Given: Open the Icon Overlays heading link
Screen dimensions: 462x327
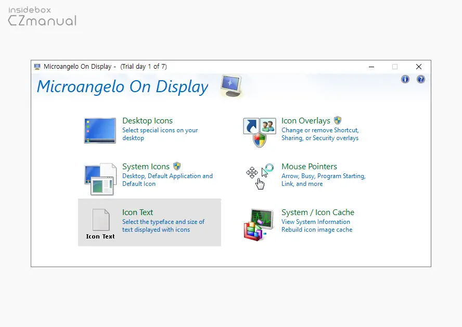Looking at the screenshot, I should click(305, 121).
